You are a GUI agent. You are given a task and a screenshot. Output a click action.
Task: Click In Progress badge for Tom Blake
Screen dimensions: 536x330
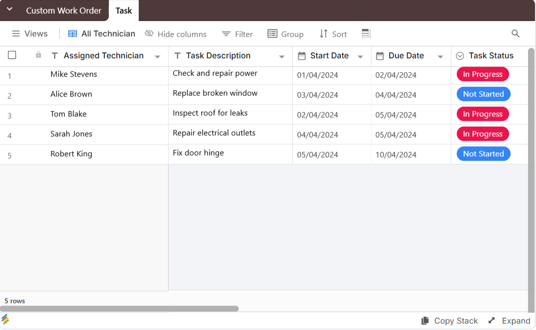(483, 114)
